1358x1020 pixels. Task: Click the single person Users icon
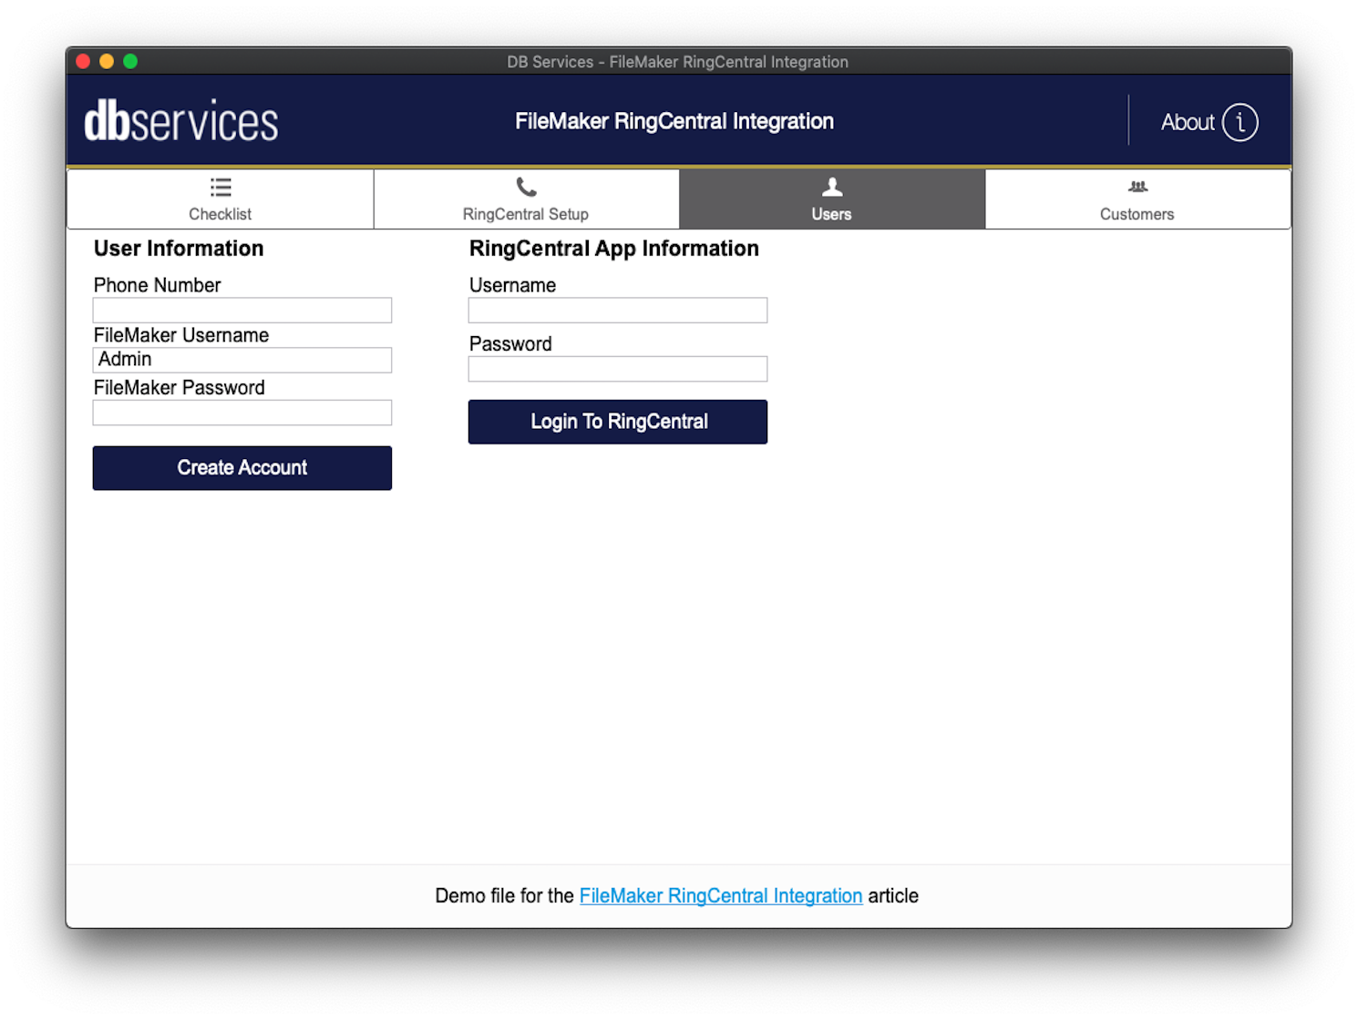831,188
